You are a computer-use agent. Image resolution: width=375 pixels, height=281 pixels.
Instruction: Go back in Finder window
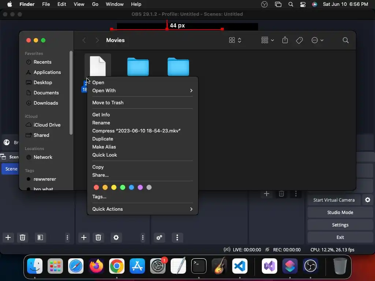point(84,40)
